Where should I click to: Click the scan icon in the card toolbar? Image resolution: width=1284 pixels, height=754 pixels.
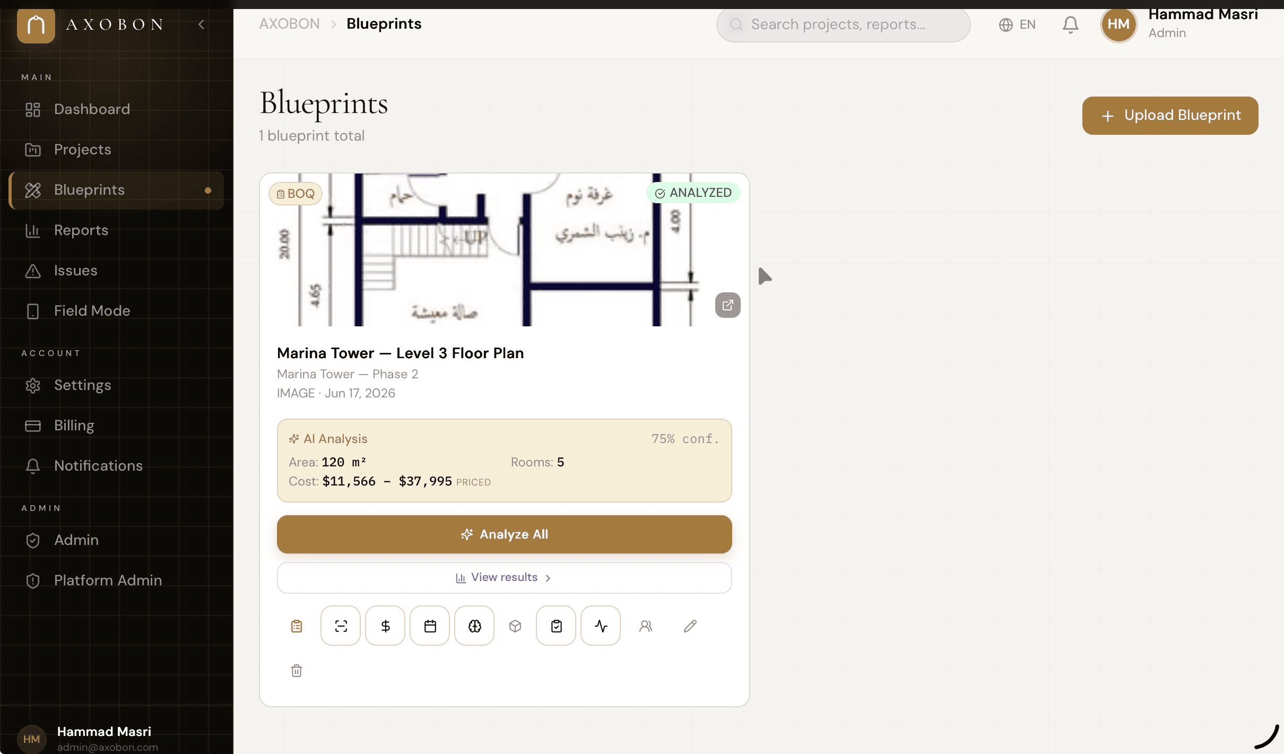[341, 626]
